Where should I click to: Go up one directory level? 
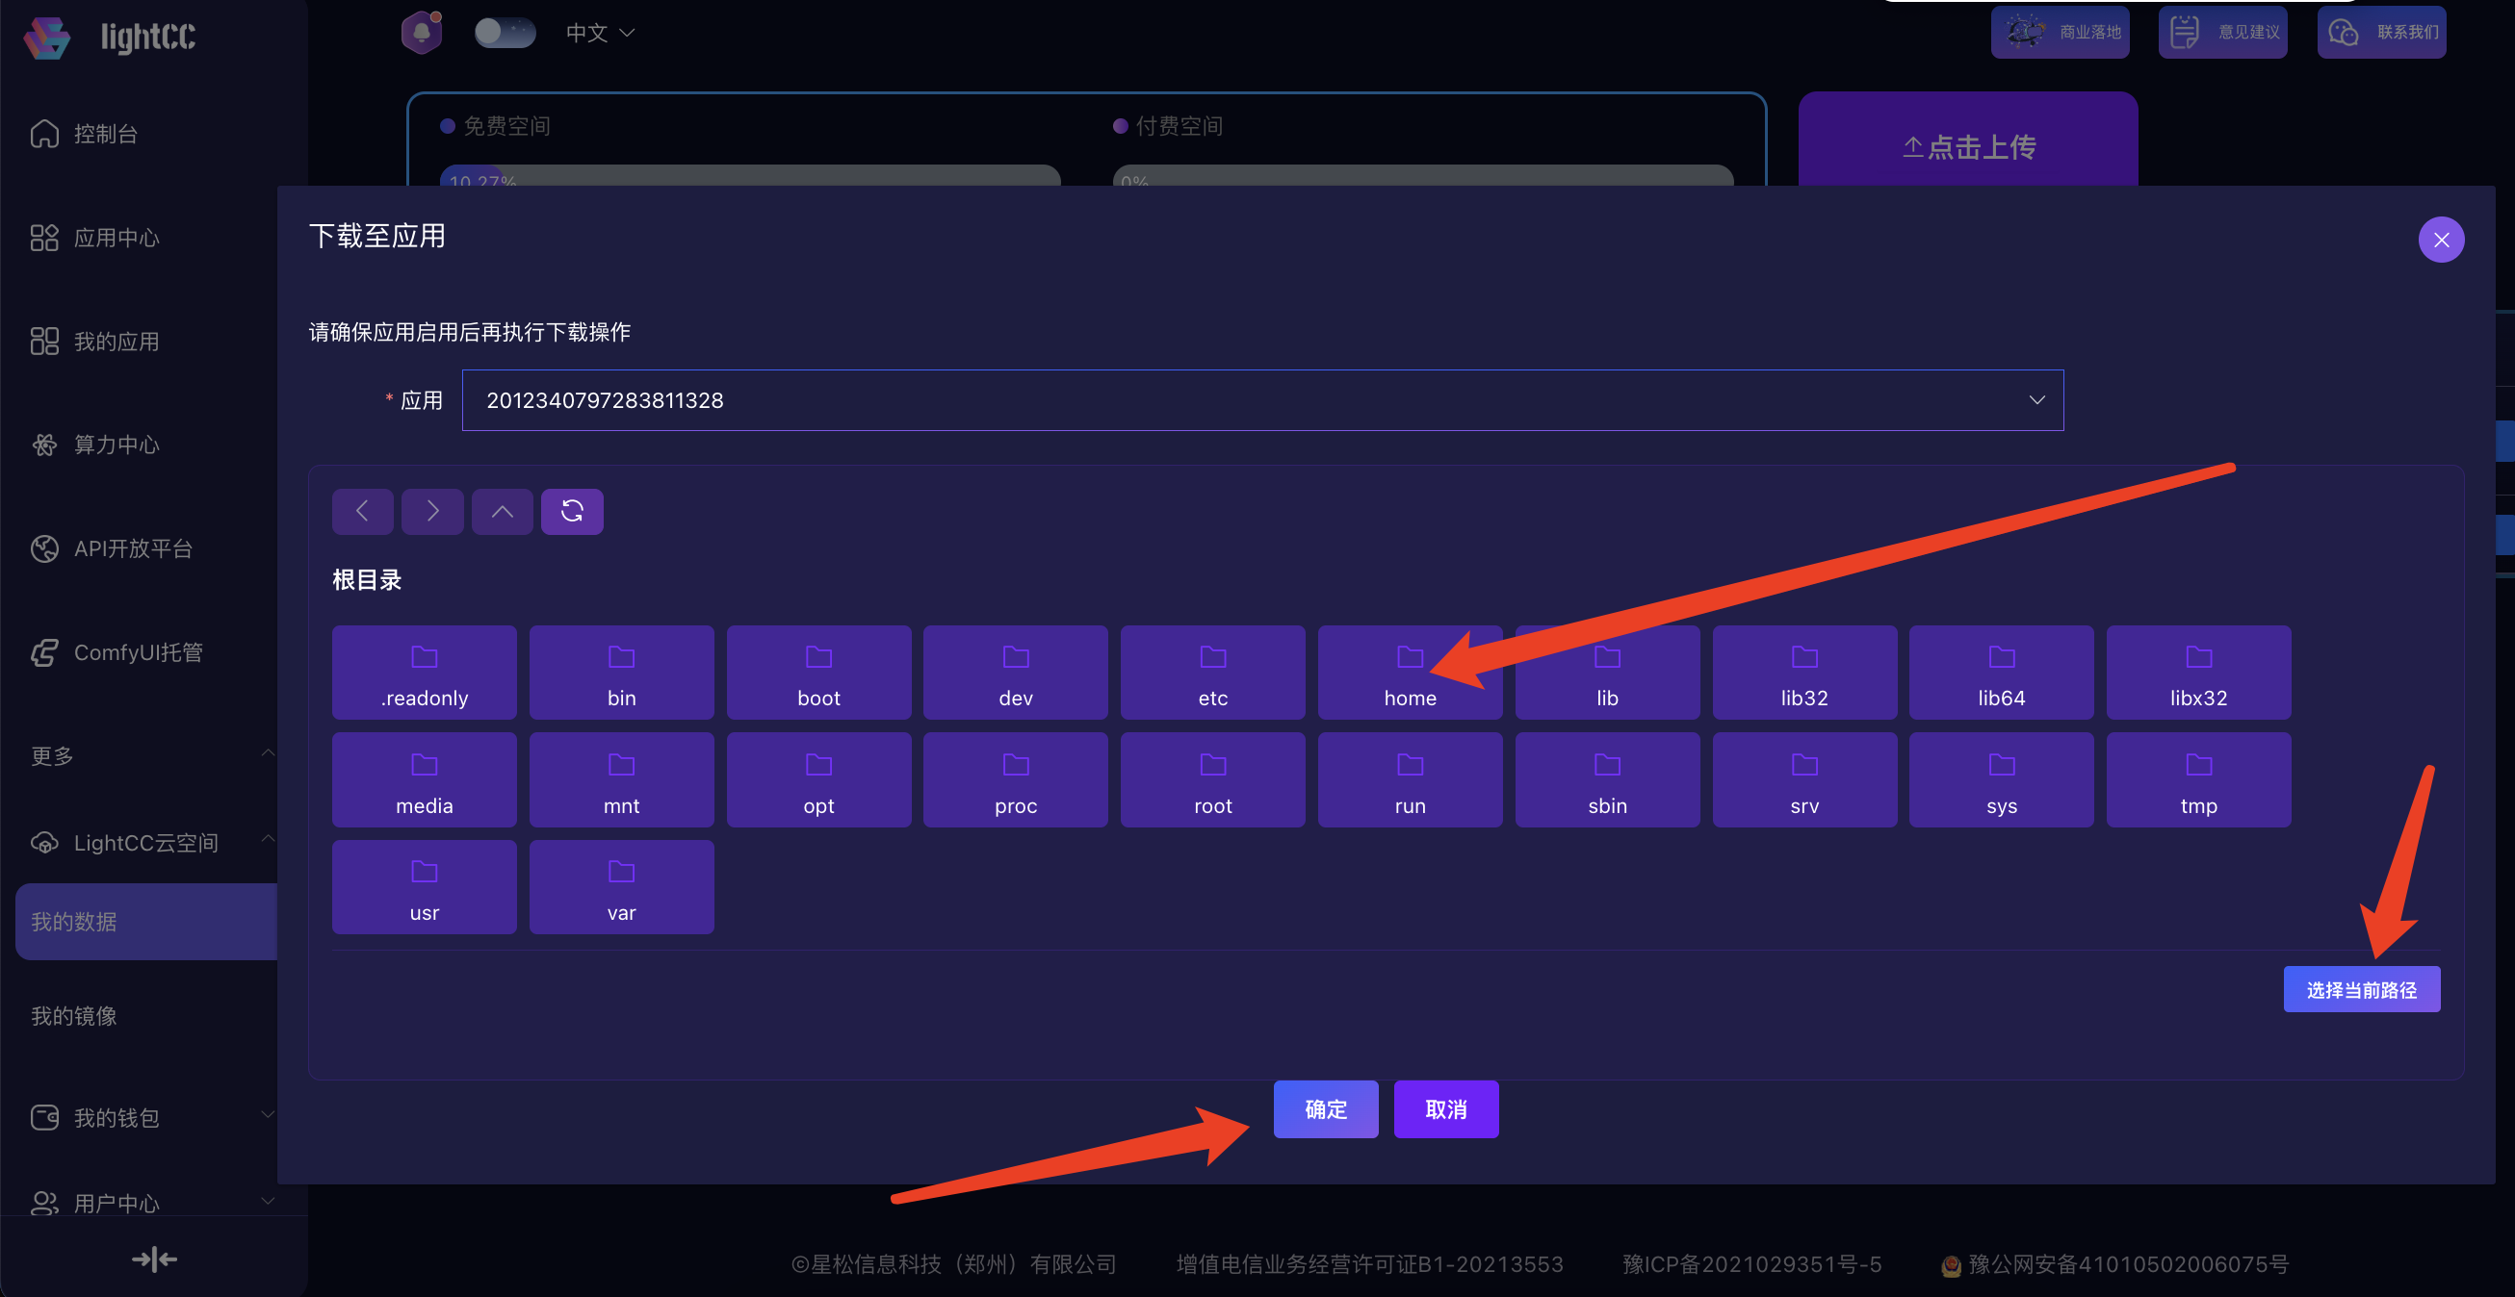pyautogui.click(x=502, y=511)
